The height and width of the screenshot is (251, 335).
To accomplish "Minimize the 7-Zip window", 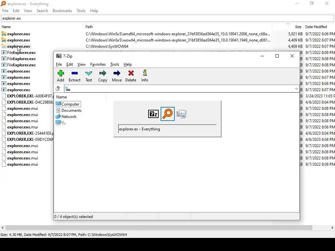I will coord(262,56).
